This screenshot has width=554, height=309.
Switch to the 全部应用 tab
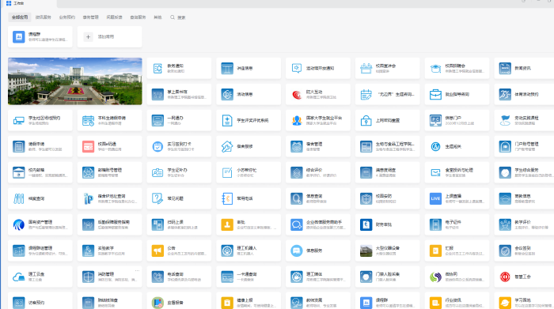[20, 17]
